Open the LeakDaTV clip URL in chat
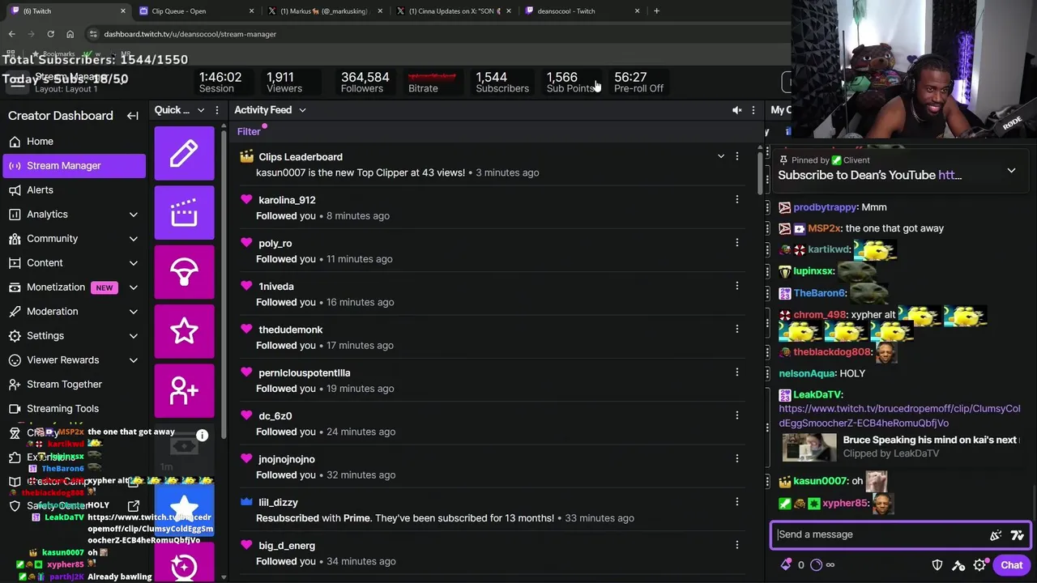 tap(899, 415)
